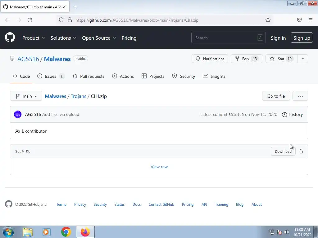Viewport: 318px width, 238px height.
Task: Open the Actions tab
Action: coord(123,76)
